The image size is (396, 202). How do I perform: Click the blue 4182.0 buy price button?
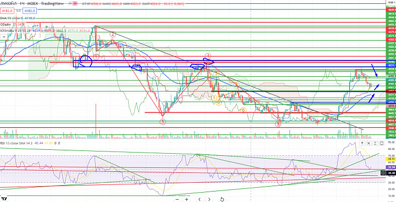coord(30,11)
